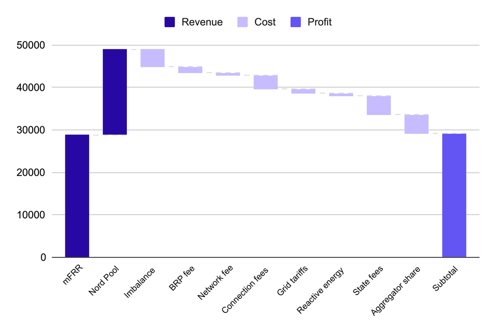Select the Revenue legend label
The image size is (496, 330).
[202, 22]
